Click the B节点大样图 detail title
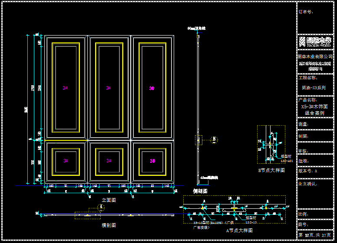Image resolution: width=337 pixels, height=243 pixels. click(x=271, y=170)
